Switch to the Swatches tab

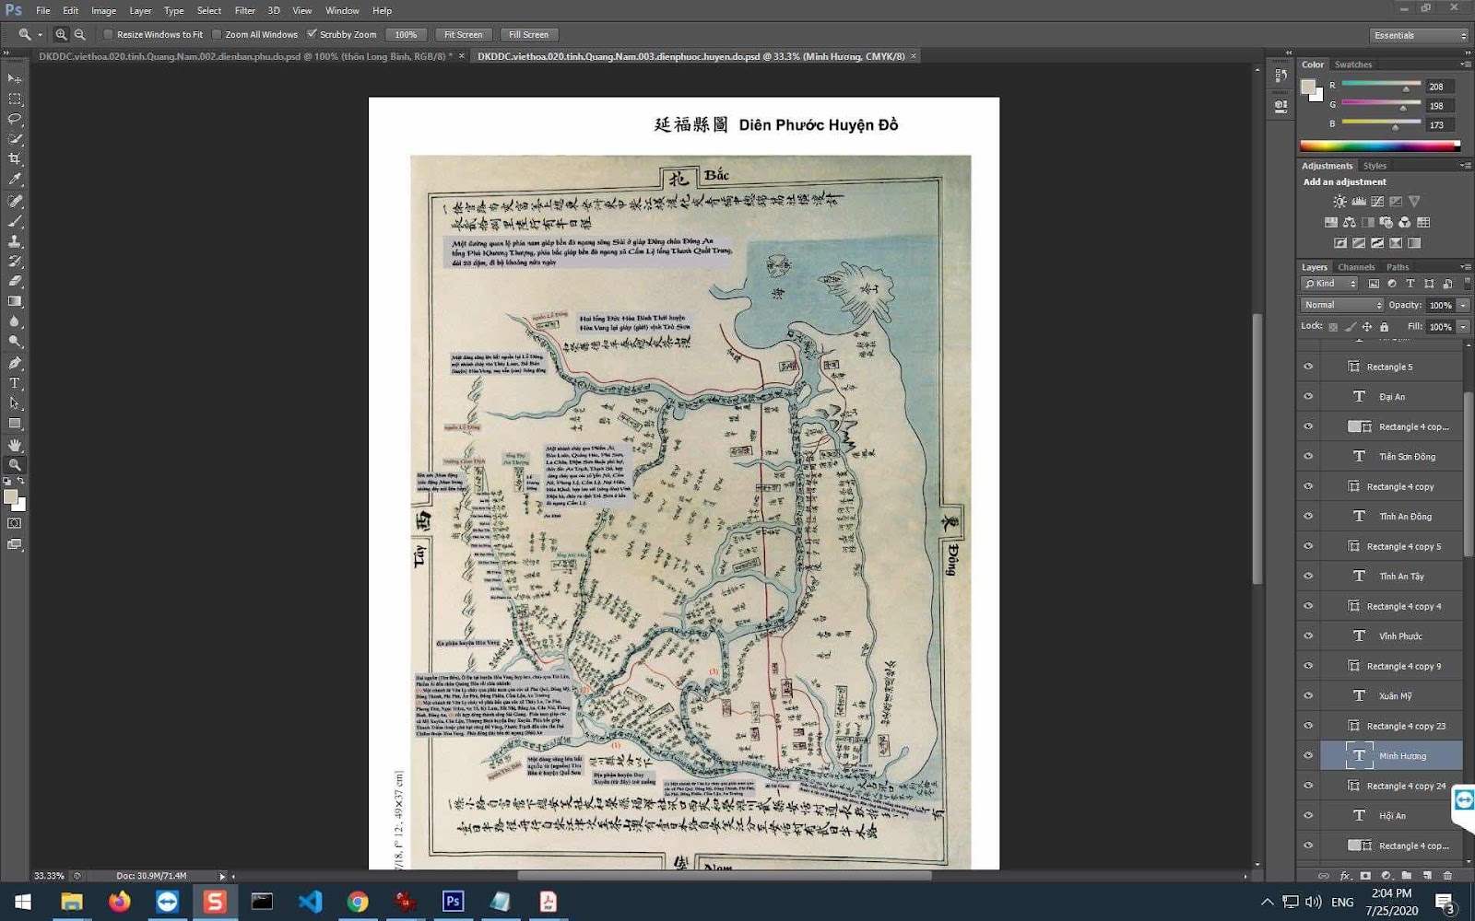[1353, 64]
